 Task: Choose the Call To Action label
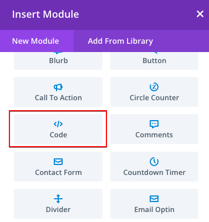(x=58, y=97)
